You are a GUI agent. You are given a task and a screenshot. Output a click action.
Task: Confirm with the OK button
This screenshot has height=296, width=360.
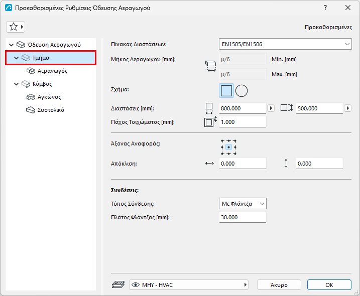(329, 285)
